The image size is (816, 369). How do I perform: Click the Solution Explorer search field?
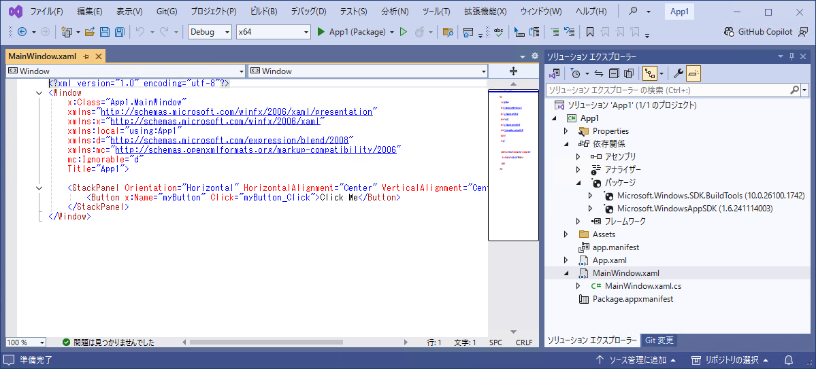[x=667, y=90]
